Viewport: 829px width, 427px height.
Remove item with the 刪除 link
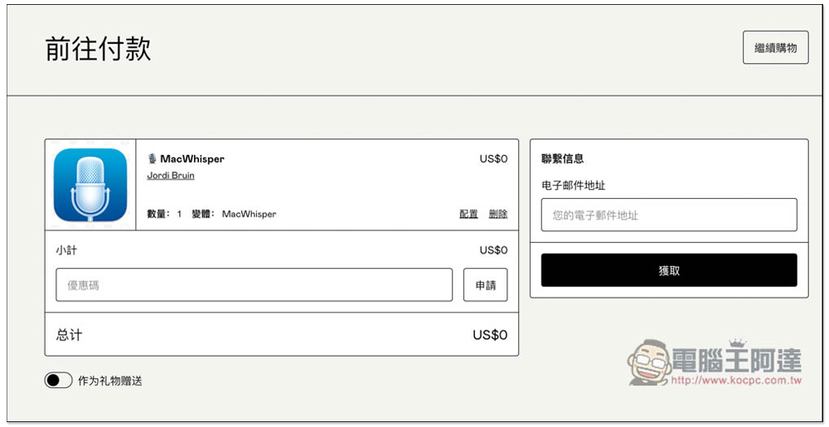click(x=498, y=214)
